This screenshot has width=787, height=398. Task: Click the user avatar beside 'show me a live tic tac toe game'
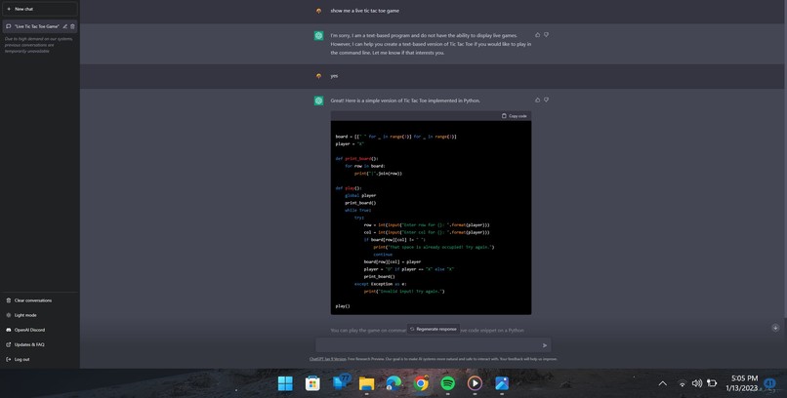318,11
